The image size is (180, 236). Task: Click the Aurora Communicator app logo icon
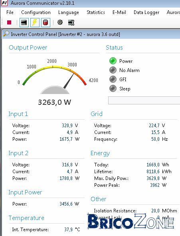pos(4,3)
